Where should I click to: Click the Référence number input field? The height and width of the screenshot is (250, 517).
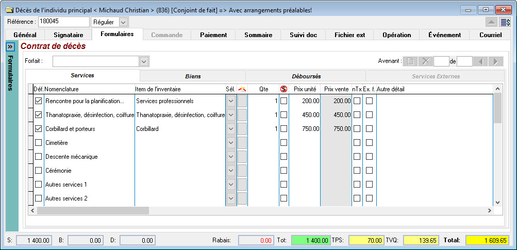(63, 22)
